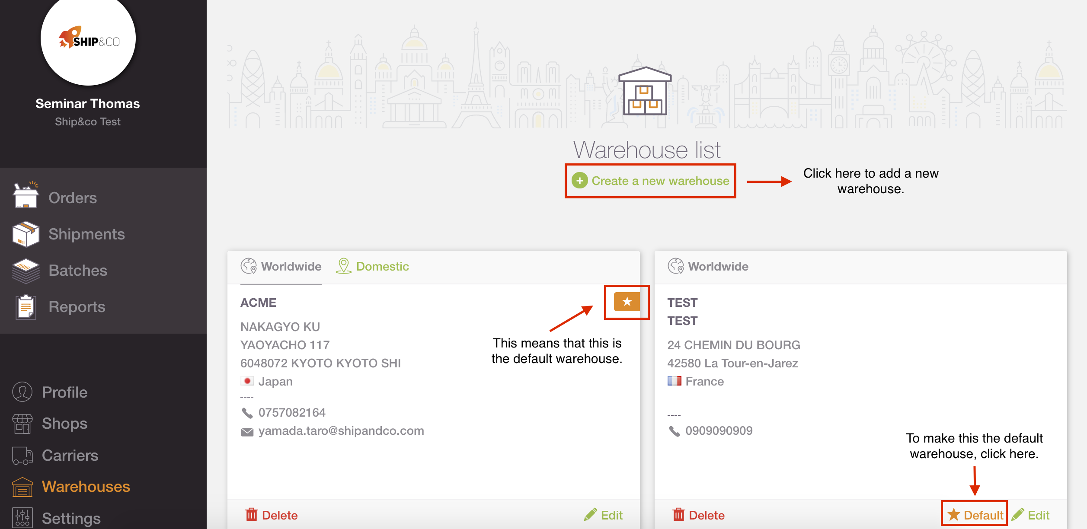Viewport: 1087px width, 529px height.
Task: Click phone number 0757082164
Action: (x=292, y=413)
